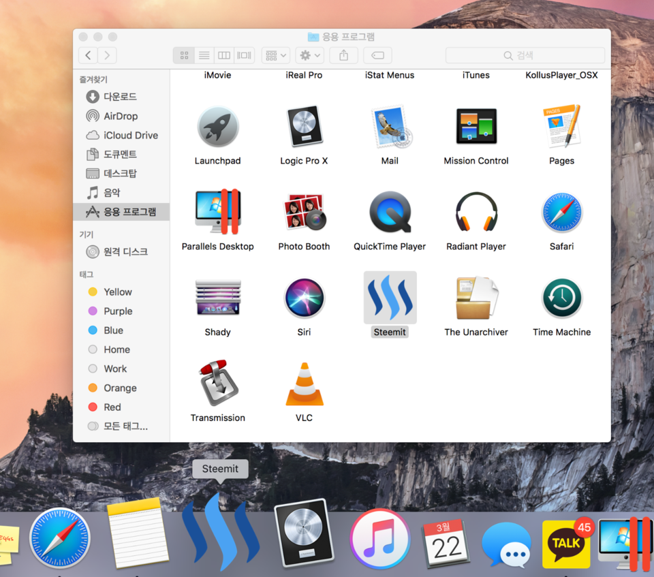
Task: Click the Steemit icon in the Dock
Action: pyautogui.click(x=221, y=531)
